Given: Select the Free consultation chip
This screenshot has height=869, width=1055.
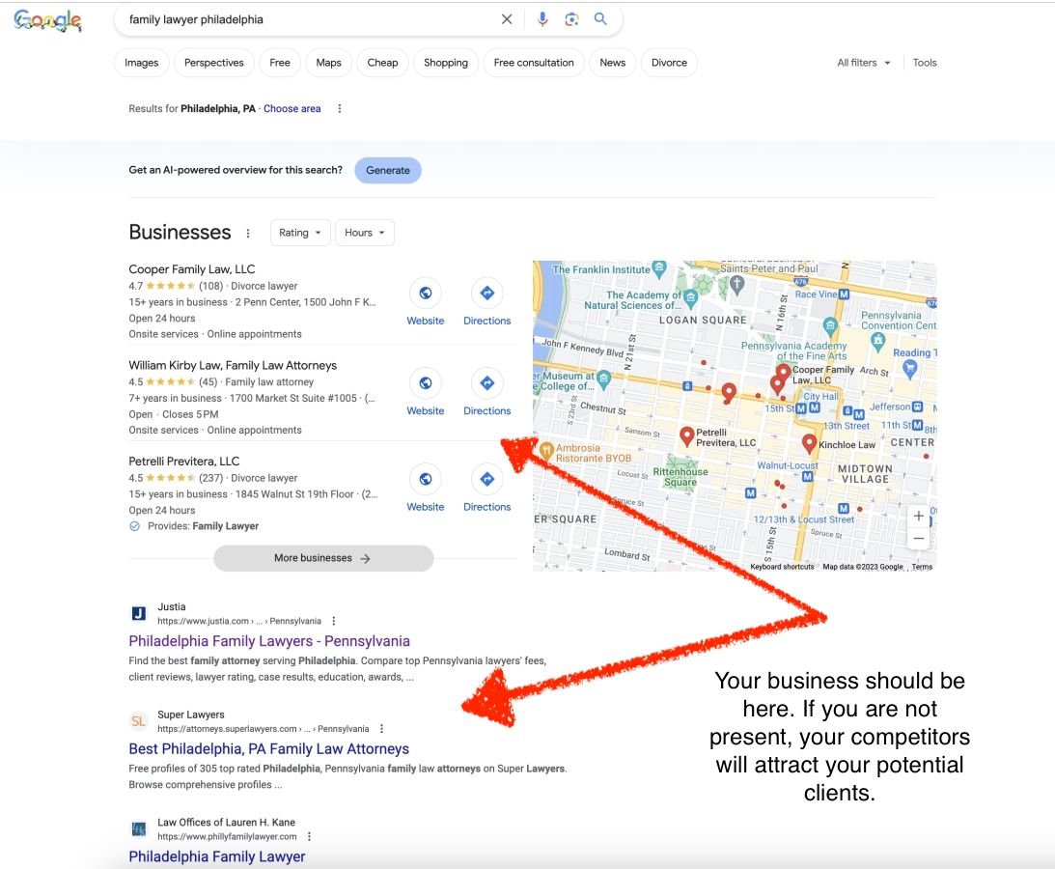Looking at the screenshot, I should (x=534, y=63).
